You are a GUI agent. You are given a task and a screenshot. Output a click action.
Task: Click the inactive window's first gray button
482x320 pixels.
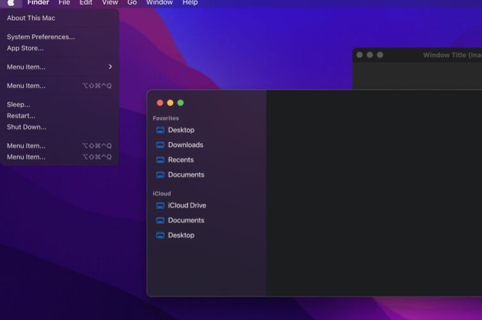359,55
